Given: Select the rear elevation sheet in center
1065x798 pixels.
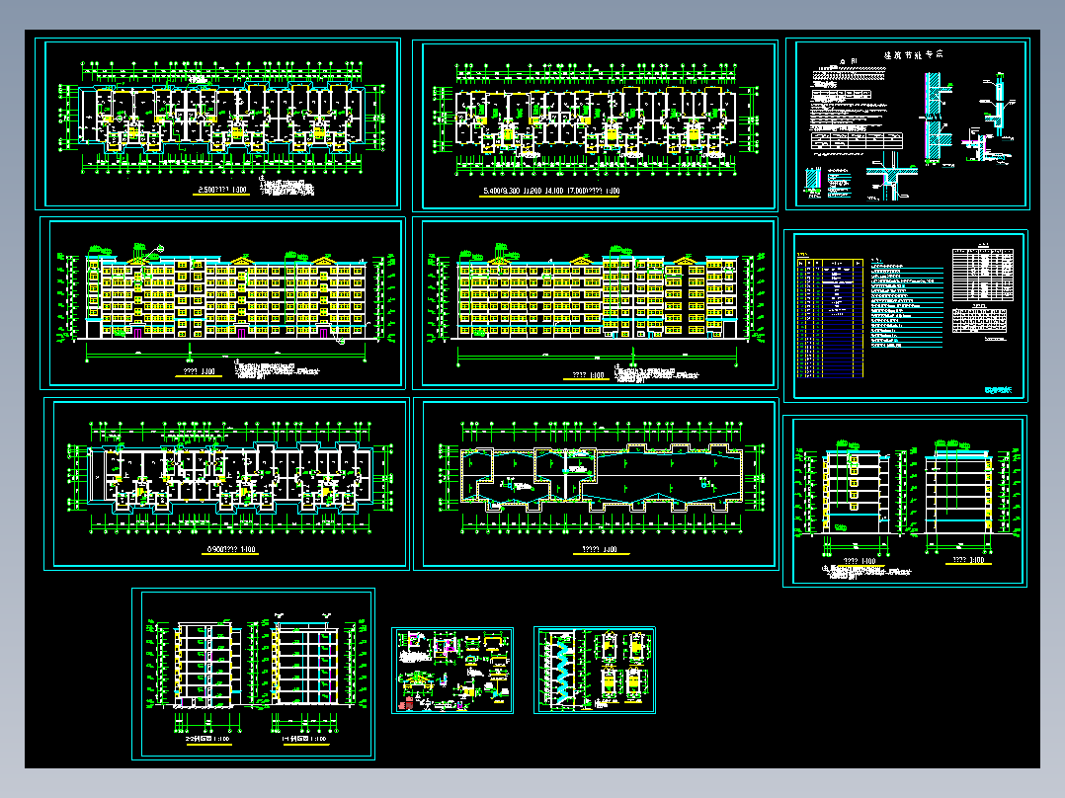Looking at the screenshot, I should (x=595, y=303).
